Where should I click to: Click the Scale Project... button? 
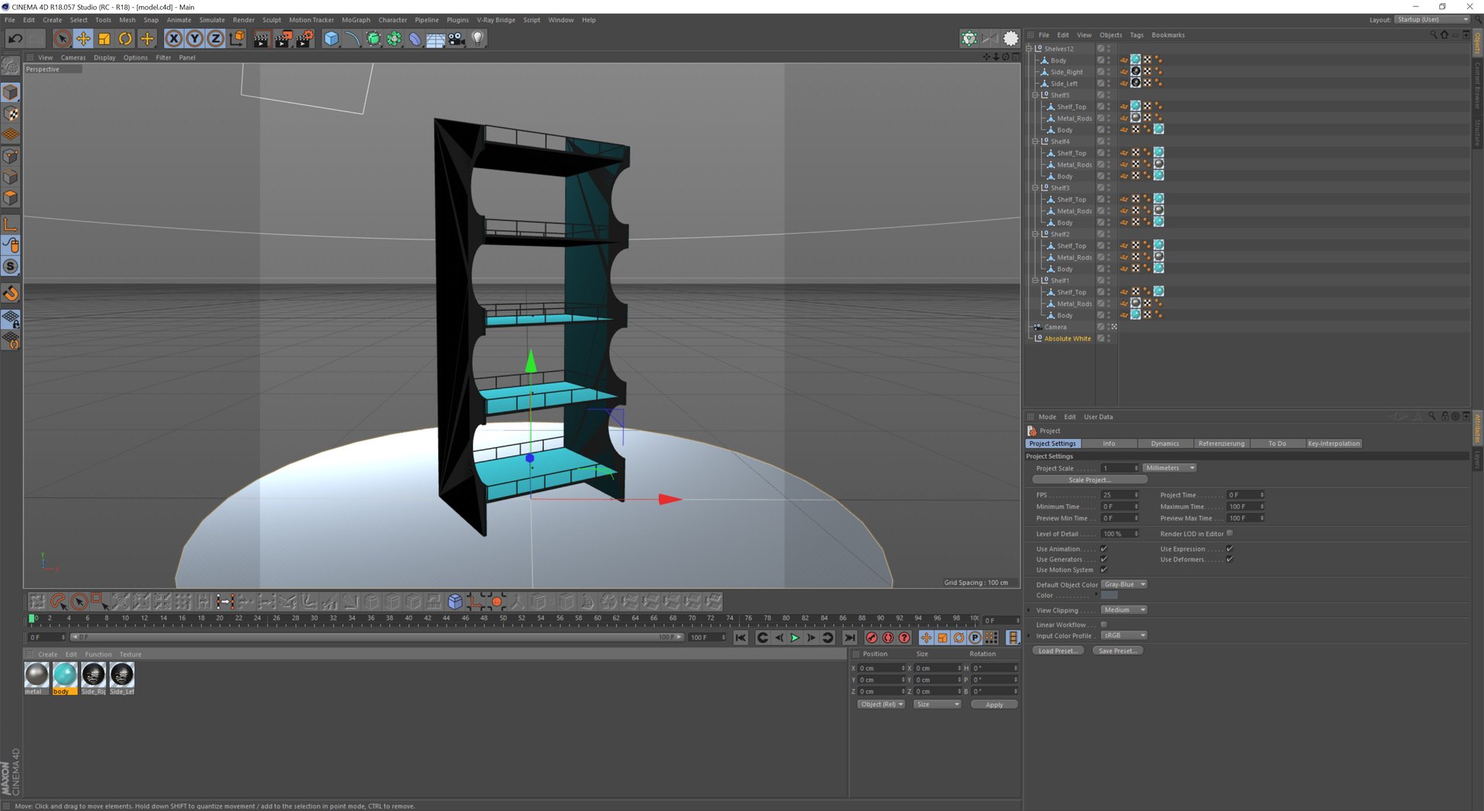(x=1089, y=480)
